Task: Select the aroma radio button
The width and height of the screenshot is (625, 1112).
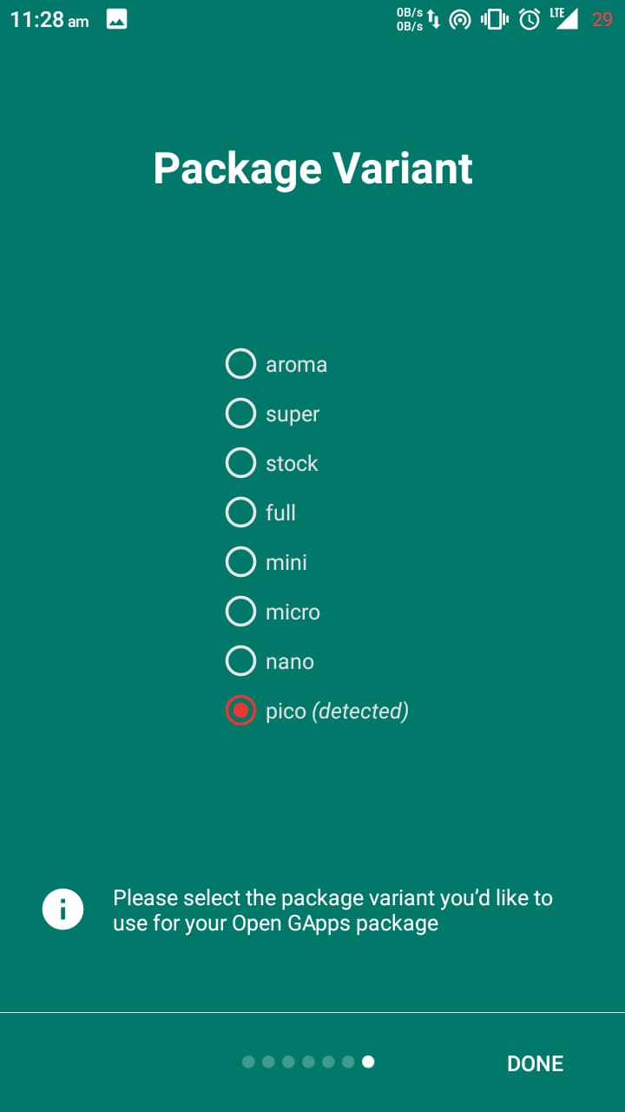Action: pos(240,364)
